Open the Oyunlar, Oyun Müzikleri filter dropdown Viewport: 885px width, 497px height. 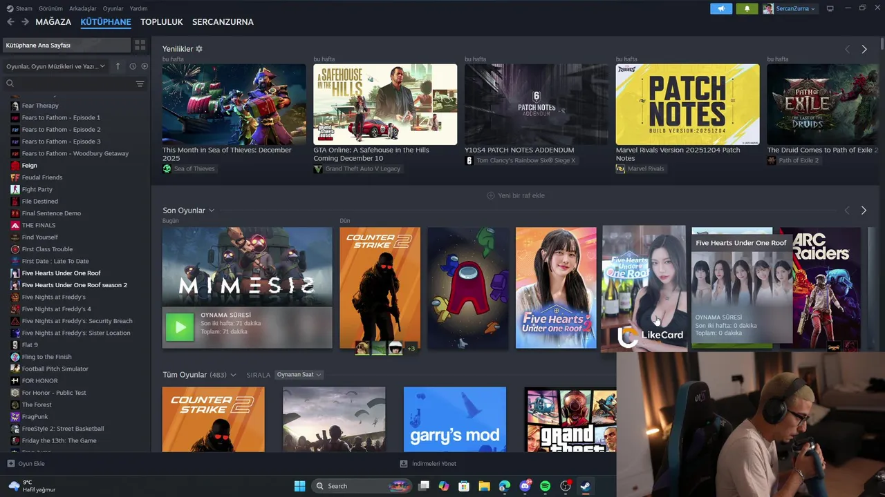(x=55, y=66)
